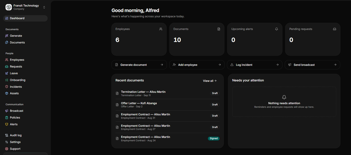Screen dimensions: 351x155
Task: Click the Settings gear icon
Action: 7,142
